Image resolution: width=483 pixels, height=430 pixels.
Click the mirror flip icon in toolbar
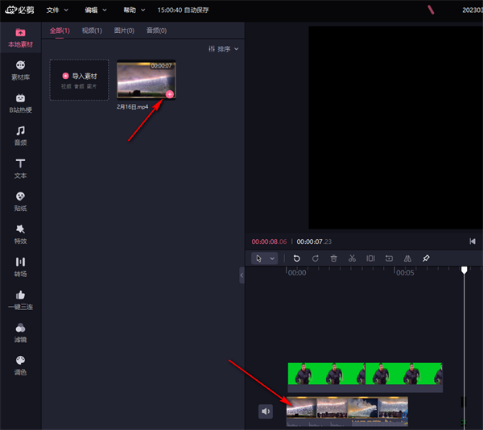coord(407,258)
